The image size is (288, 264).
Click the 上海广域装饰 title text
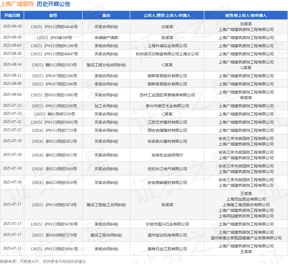pos(17,4)
